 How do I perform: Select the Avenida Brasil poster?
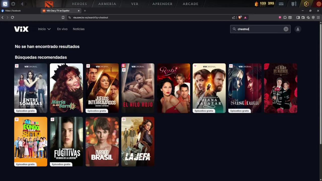[102, 142]
